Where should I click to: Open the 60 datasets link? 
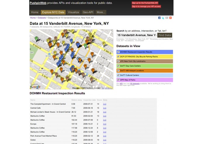click(x=135, y=84)
